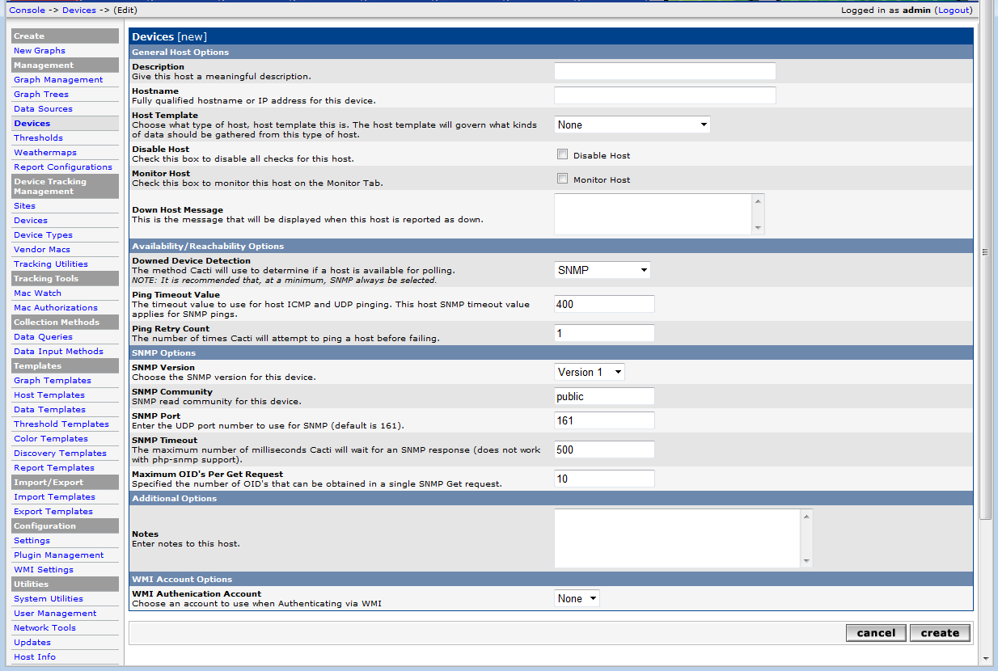The width and height of the screenshot is (998, 671).
Task: Click the Hostname input field
Action: pyautogui.click(x=665, y=95)
